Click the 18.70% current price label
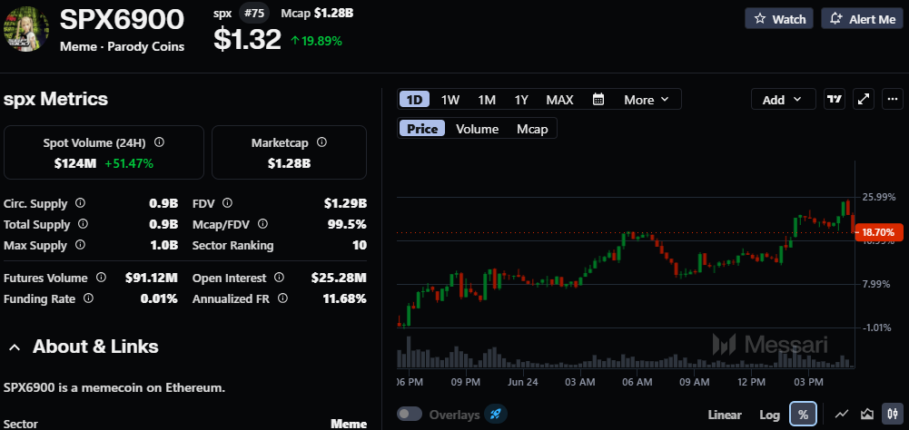 [879, 232]
